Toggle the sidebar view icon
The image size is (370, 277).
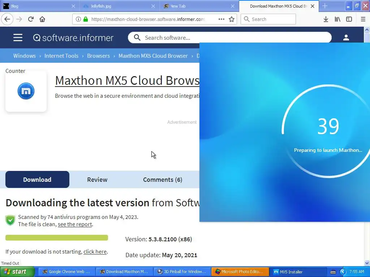349,19
